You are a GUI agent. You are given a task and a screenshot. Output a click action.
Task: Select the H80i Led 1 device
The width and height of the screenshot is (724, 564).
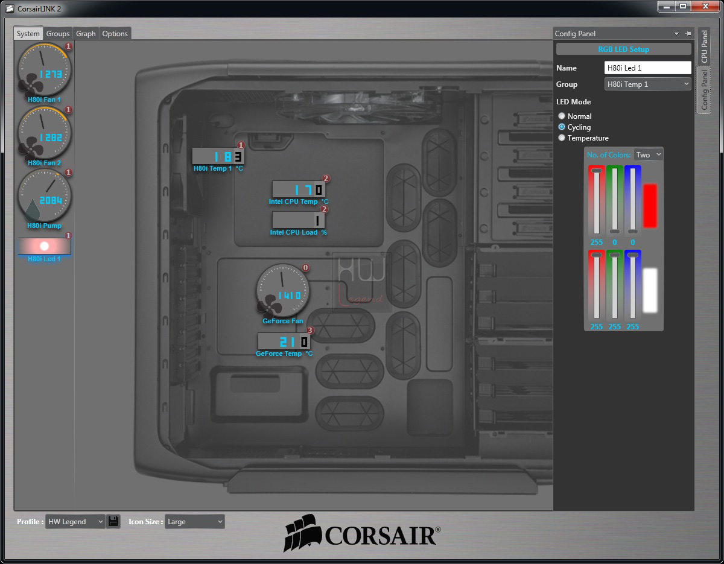coord(44,246)
